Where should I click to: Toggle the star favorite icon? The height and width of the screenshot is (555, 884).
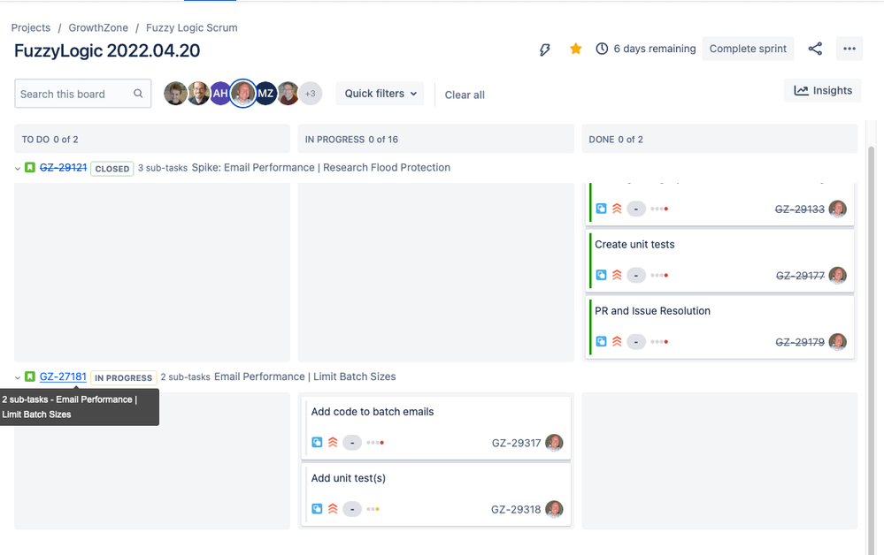click(575, 49)
